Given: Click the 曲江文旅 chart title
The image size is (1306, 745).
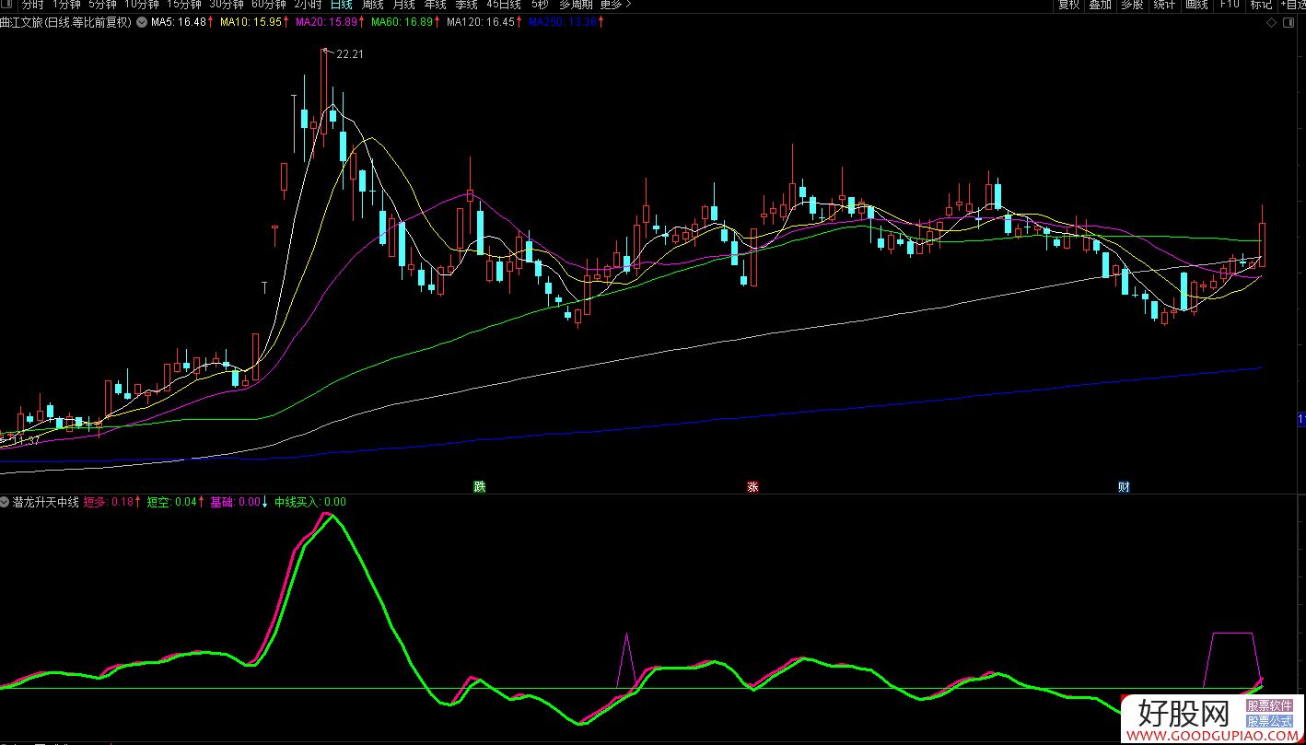Looking at the screenshot, I should coord(66,22).
